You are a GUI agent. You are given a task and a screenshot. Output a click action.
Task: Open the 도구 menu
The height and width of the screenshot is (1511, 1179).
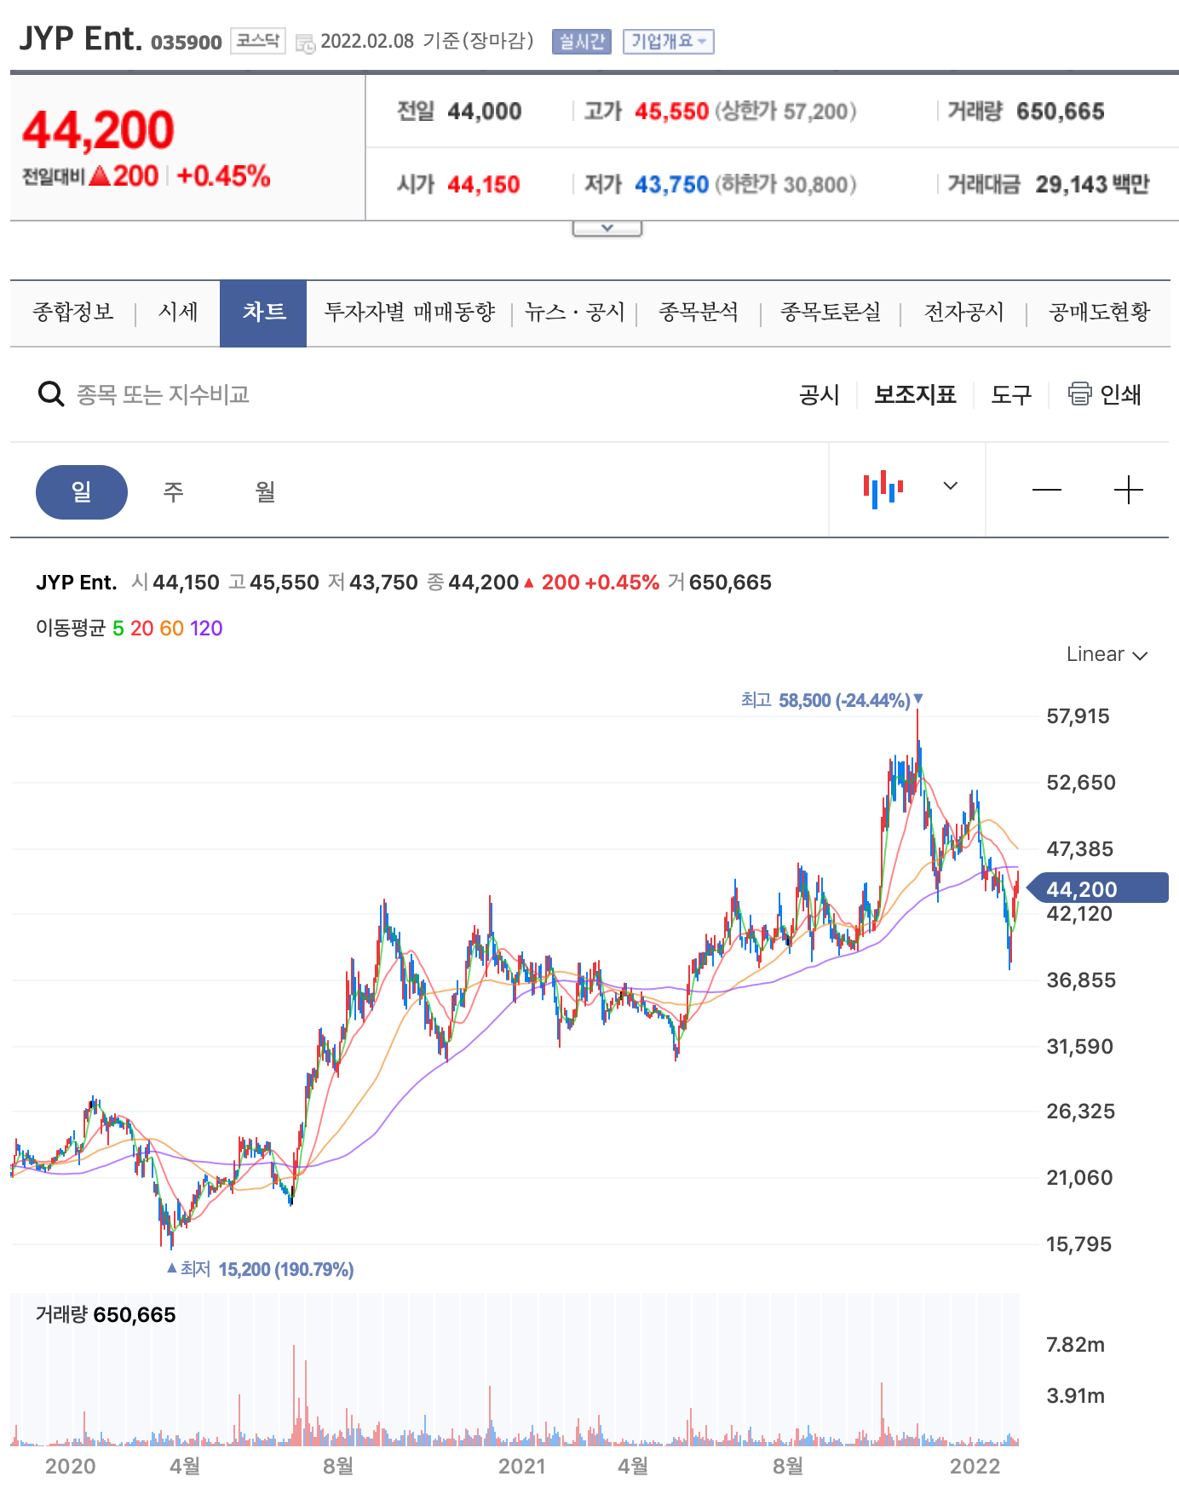1011,394
